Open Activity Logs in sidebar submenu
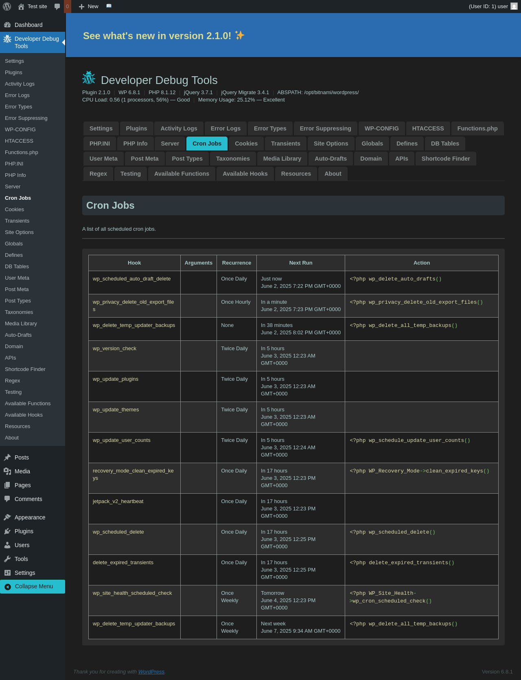This screenshot has height=680, width=521. 20,84
